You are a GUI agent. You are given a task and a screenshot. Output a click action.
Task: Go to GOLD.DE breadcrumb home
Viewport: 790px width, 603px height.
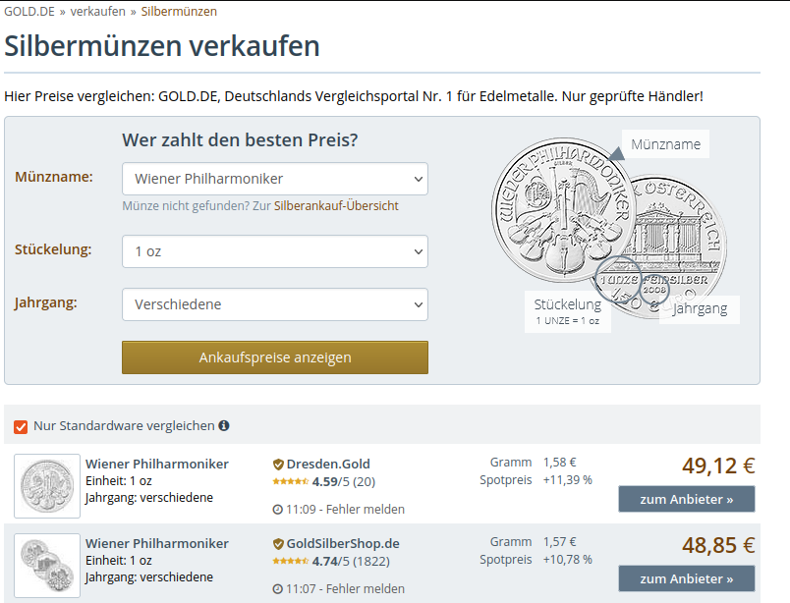coord(30,11)
